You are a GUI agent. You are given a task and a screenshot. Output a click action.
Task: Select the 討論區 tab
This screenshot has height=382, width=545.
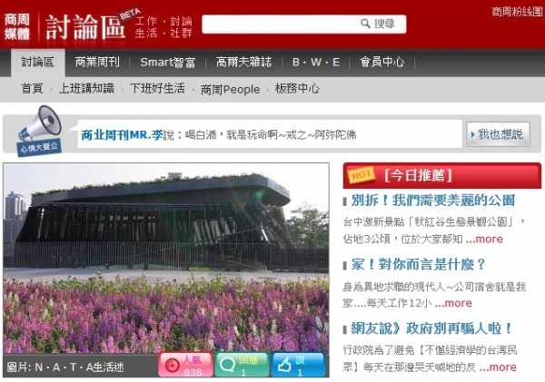point(38,63)
